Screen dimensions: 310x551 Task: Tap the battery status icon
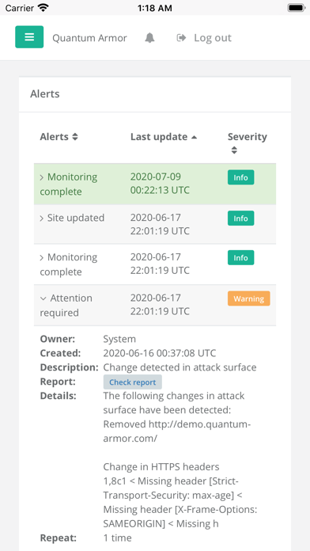[x=297, y=8]
